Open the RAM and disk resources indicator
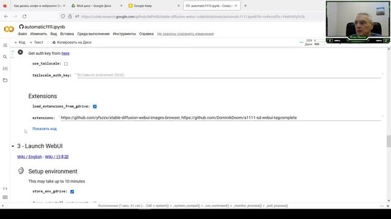 point(315,42)
